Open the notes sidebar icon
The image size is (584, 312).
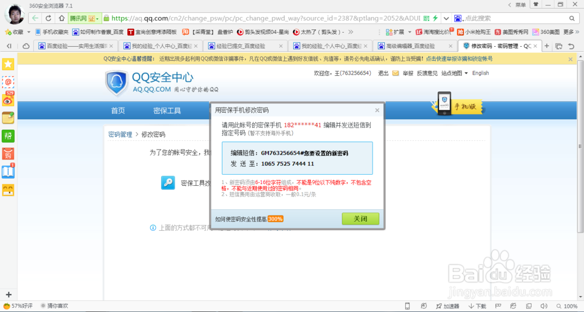click(8, 118)
